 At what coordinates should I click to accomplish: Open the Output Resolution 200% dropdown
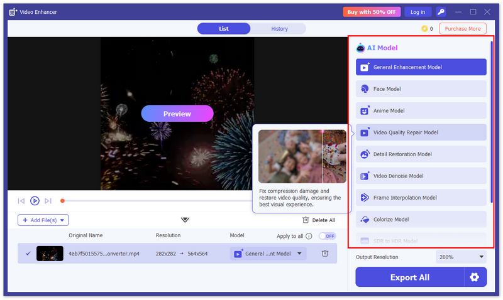tap(461, 257)
